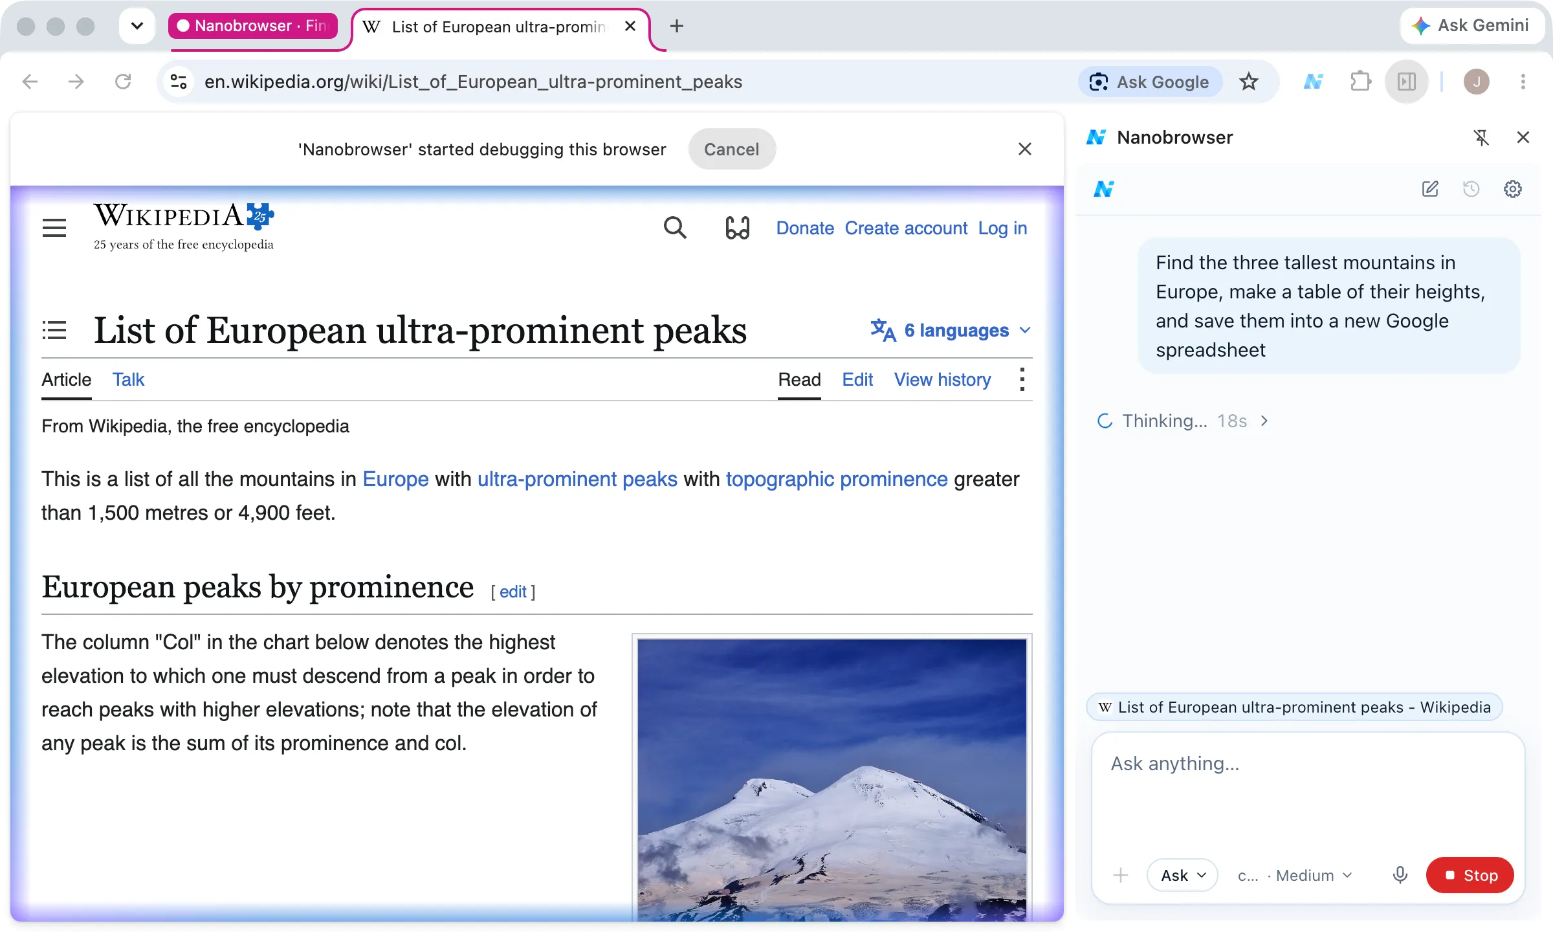Open Chrome's three-dot menu
The height and width of the screenshot is (932, 1553).
coord(1523,82)
